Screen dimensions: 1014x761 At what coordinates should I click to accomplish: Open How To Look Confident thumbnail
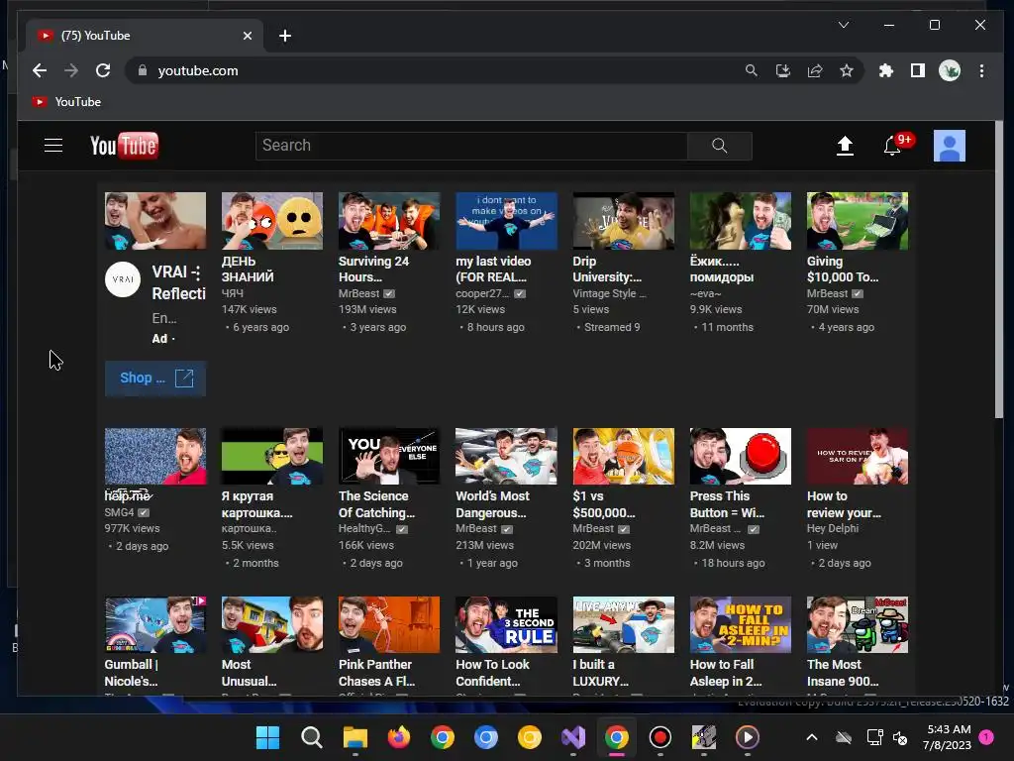tap(506, 624)
